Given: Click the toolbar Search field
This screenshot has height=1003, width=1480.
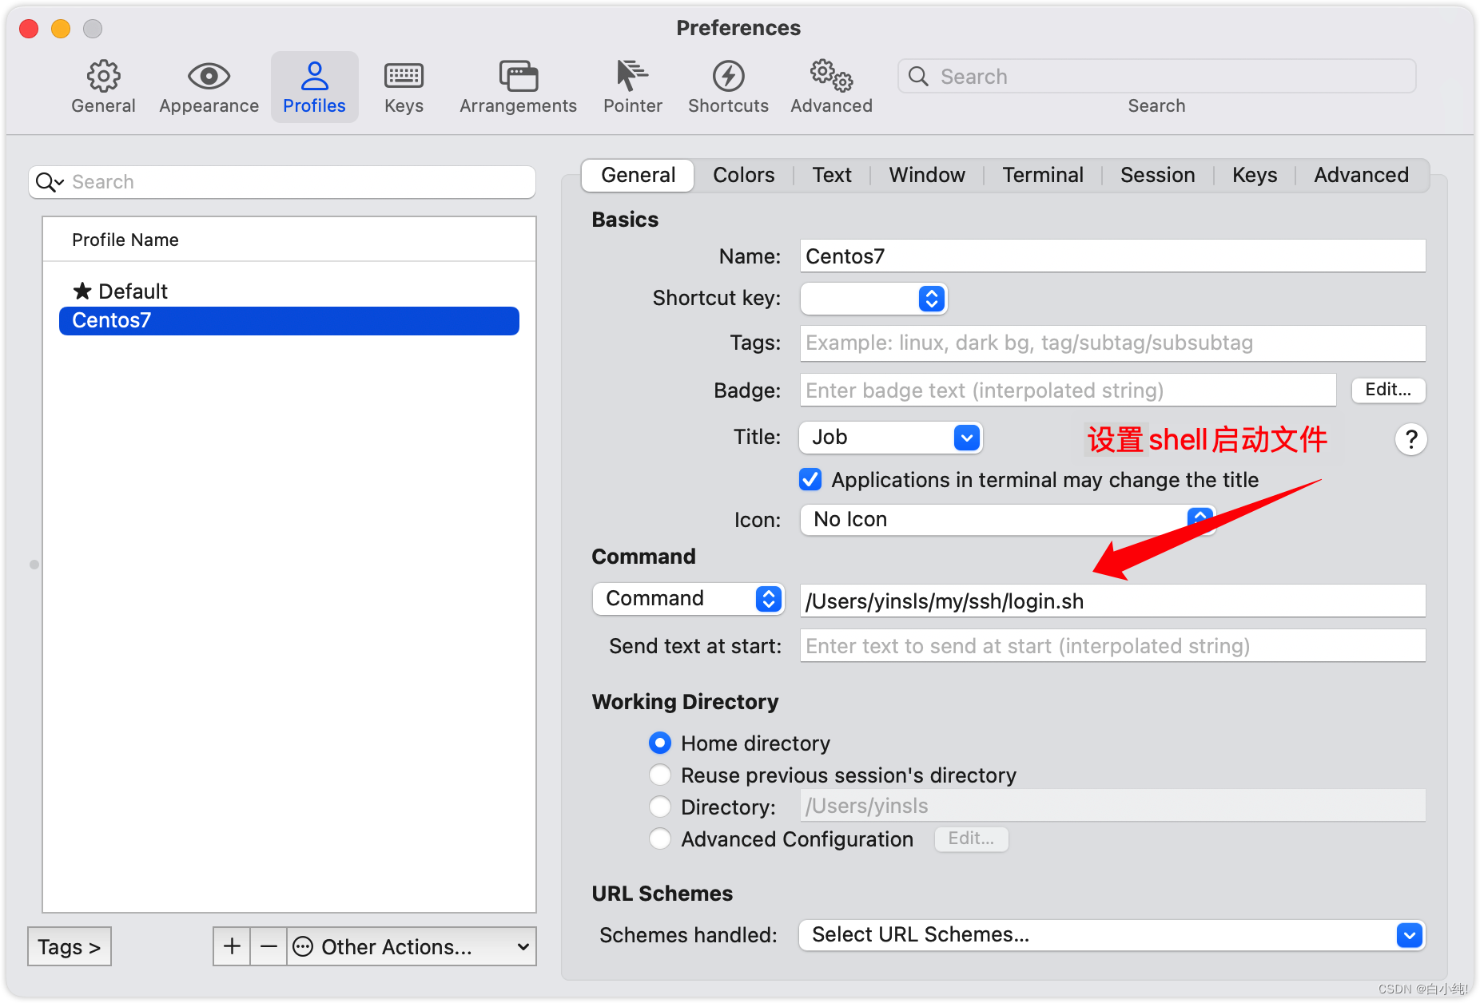Looking at the screenshot, I should pos(1156,77).
